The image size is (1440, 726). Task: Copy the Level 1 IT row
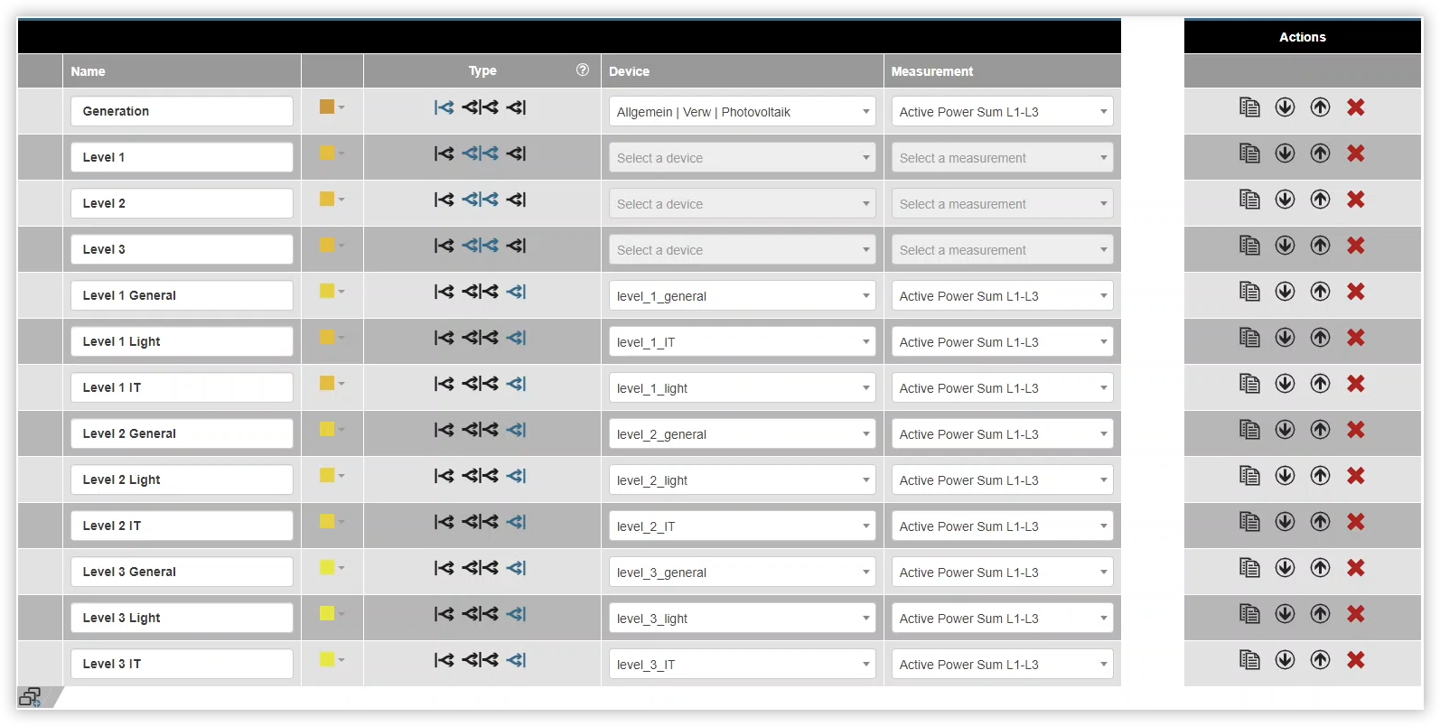(x=1249, y=384)
